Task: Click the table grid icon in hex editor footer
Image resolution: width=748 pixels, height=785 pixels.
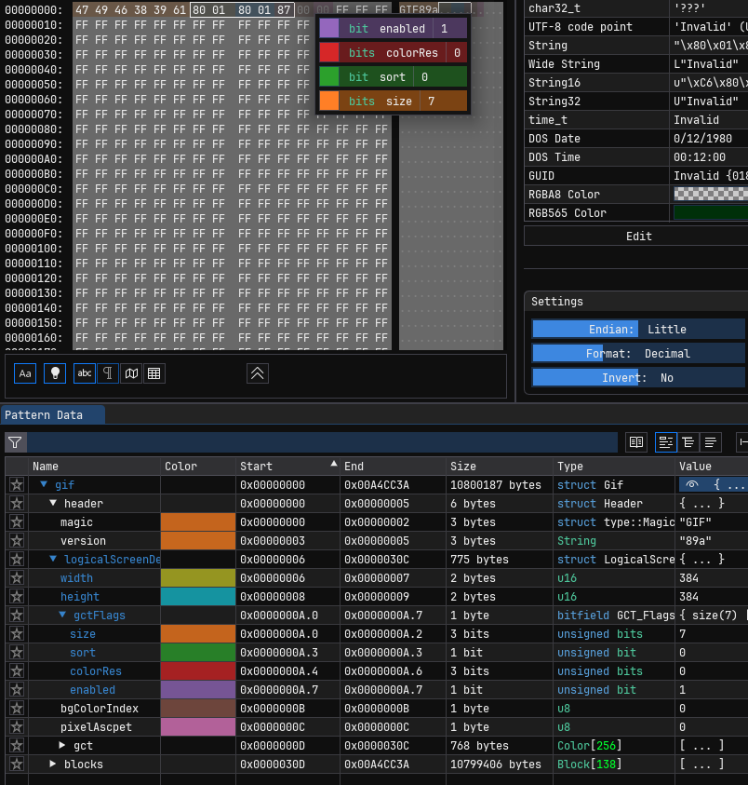Action: (x=154, y=373)
